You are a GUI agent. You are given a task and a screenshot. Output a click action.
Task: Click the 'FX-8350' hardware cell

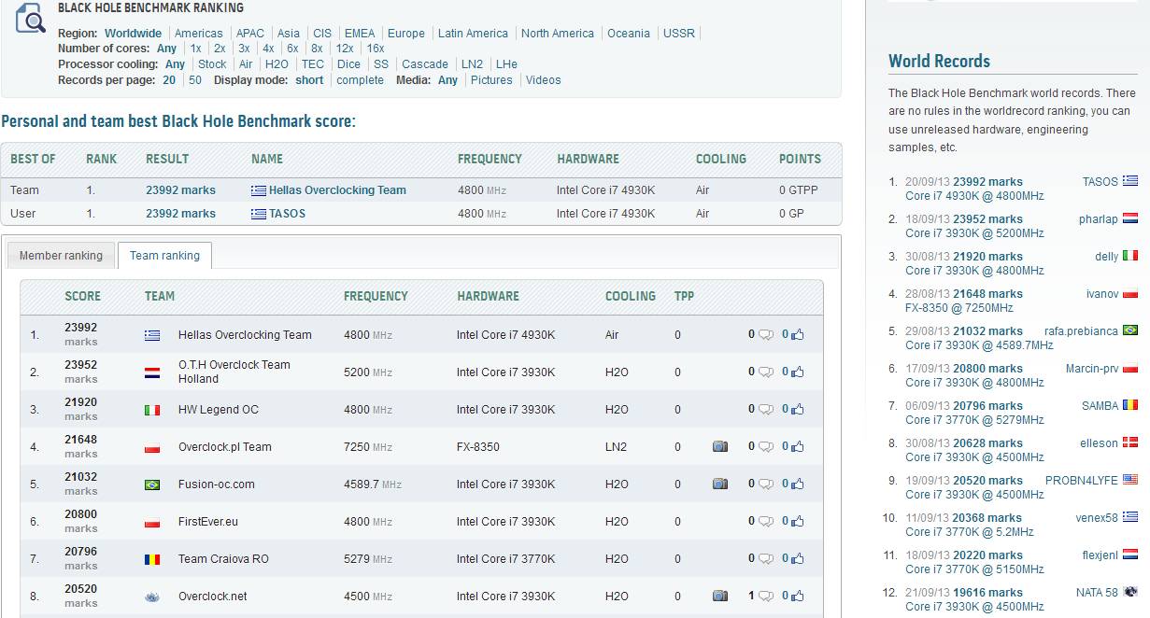click(x=478, y=447)
